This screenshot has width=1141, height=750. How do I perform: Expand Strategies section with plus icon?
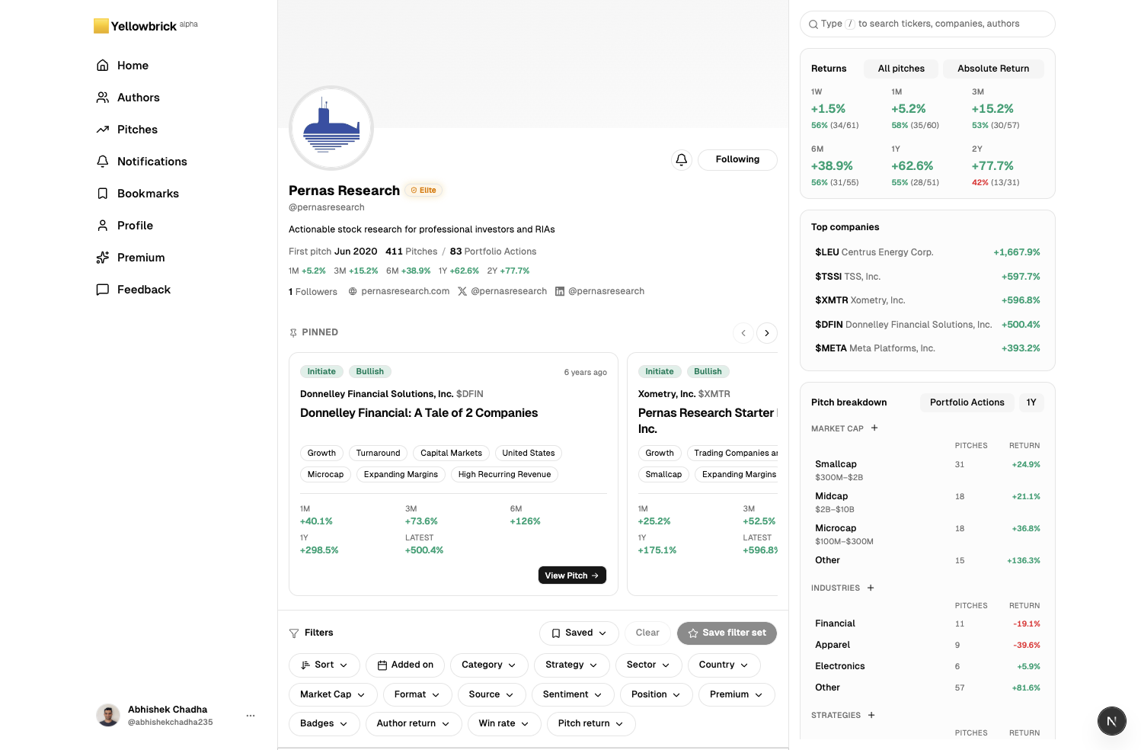871,716
